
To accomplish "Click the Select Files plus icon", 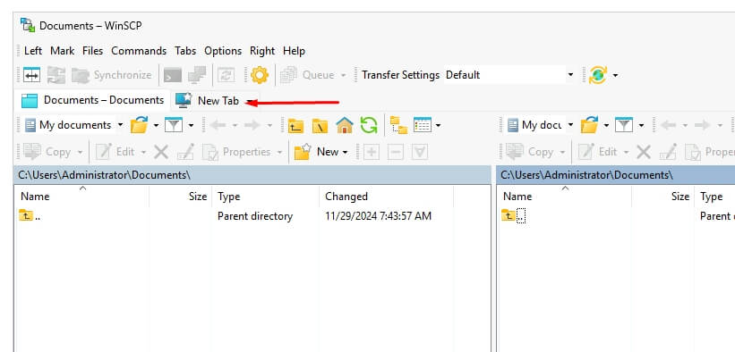I will coord(372,152).
